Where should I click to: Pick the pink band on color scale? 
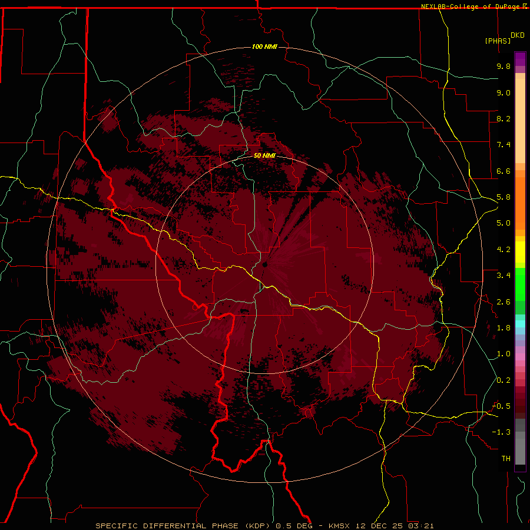520,357
